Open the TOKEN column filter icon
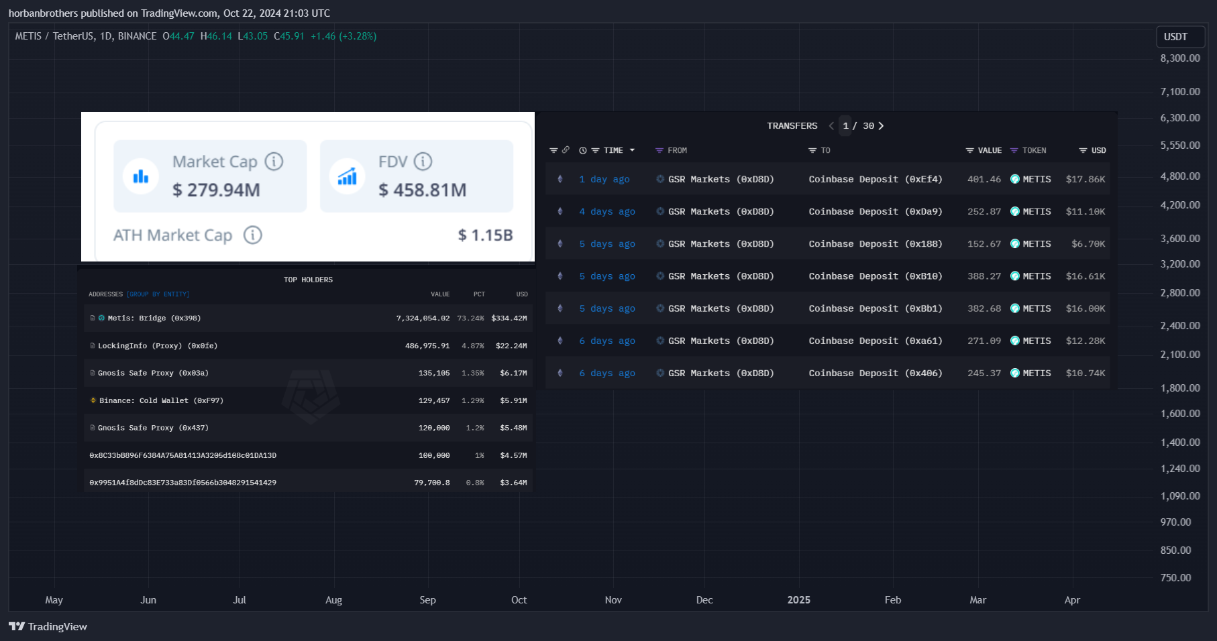Viewport: 1217px width, 641px height. tap(1014, 151)
